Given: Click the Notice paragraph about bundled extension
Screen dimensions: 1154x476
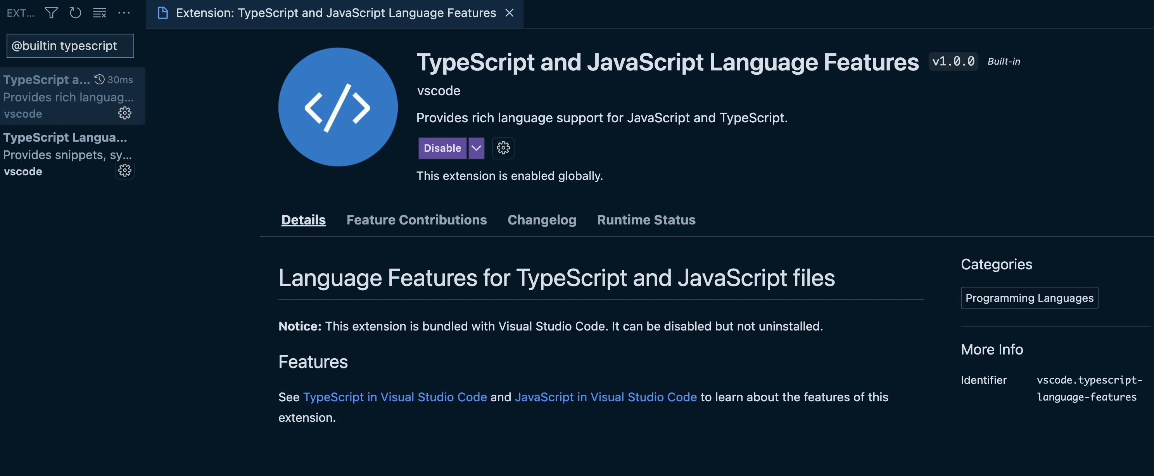Looking at the screenshot, I should coord(551,326).
